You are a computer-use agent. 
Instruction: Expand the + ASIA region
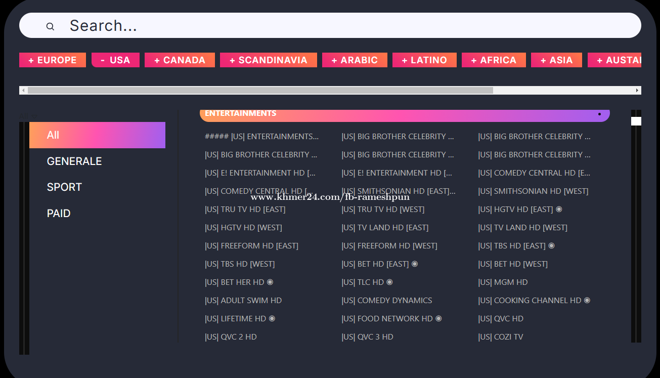[556, 60]
